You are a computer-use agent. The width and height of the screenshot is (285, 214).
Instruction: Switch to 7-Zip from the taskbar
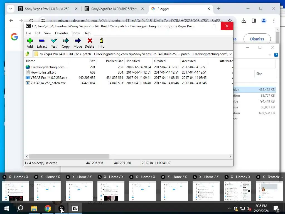[x=75, y=208]
